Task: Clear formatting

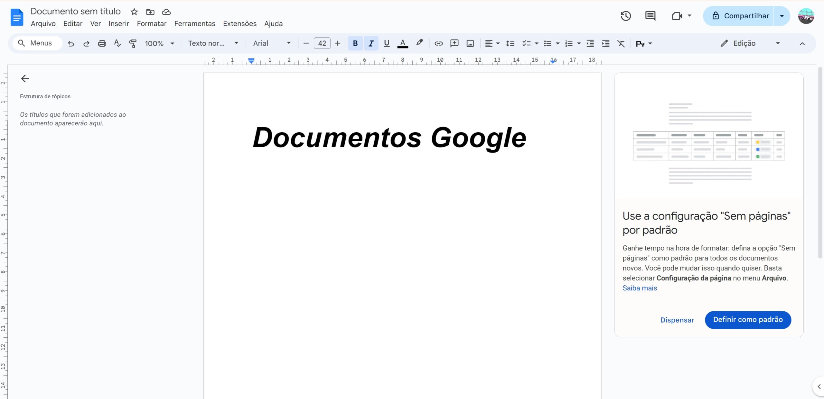Action: pos(621,43)
